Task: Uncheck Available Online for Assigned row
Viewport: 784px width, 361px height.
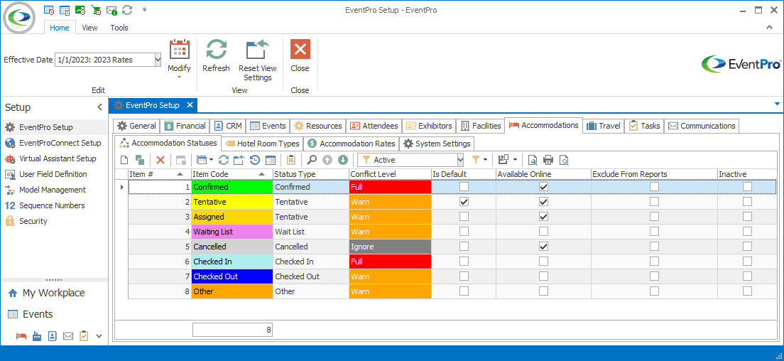Action: tap(543, 217)
